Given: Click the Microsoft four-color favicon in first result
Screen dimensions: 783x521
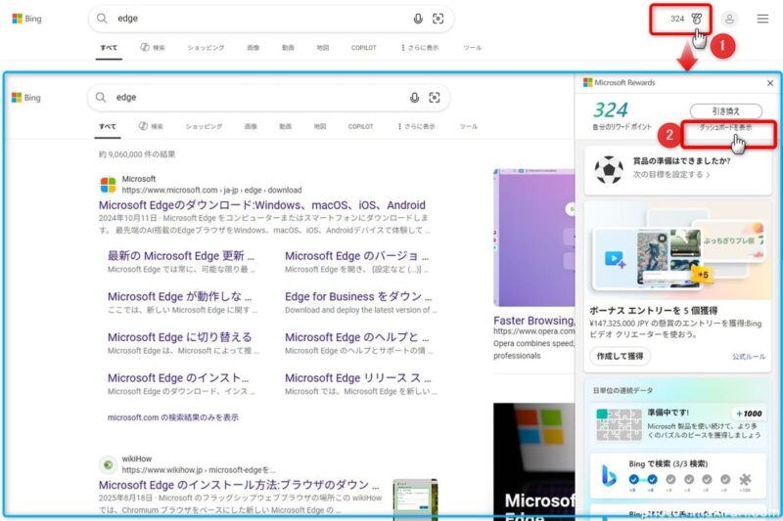Looking at the screenshot, I should 108,185.
